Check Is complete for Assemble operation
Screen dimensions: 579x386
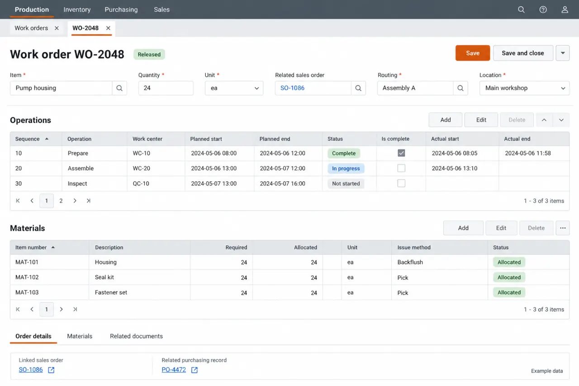[401, 168]
